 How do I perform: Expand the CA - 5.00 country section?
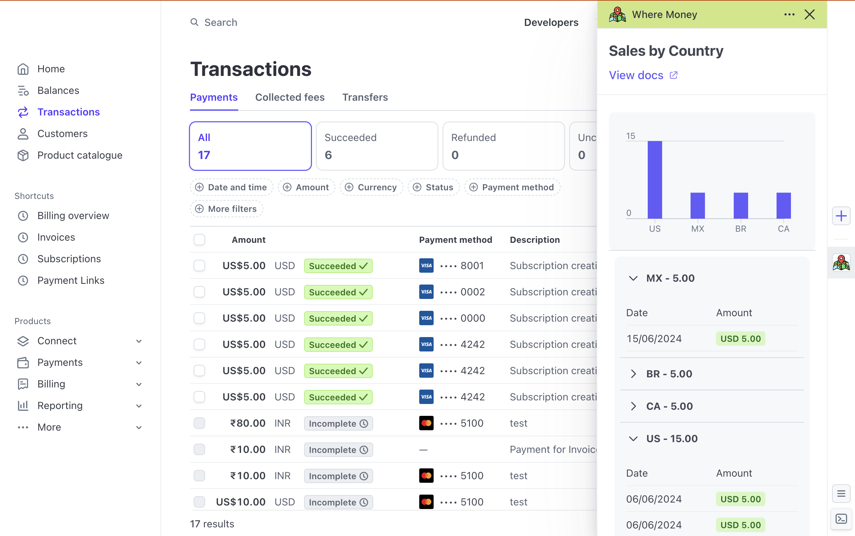point(633,406)
